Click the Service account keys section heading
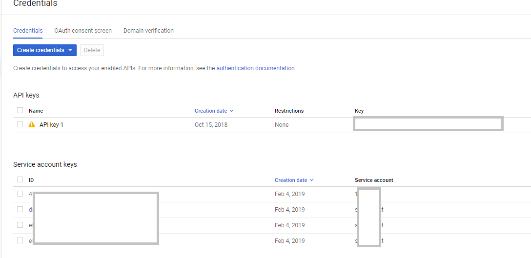 click(45, 164)
